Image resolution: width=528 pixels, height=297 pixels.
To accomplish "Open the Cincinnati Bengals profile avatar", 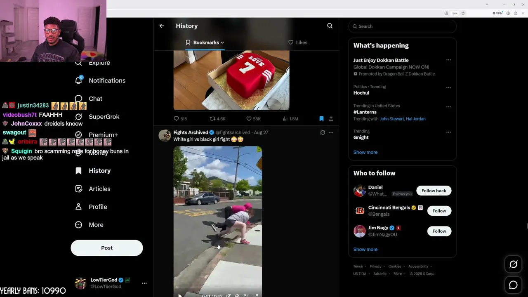I will (360, 211).
